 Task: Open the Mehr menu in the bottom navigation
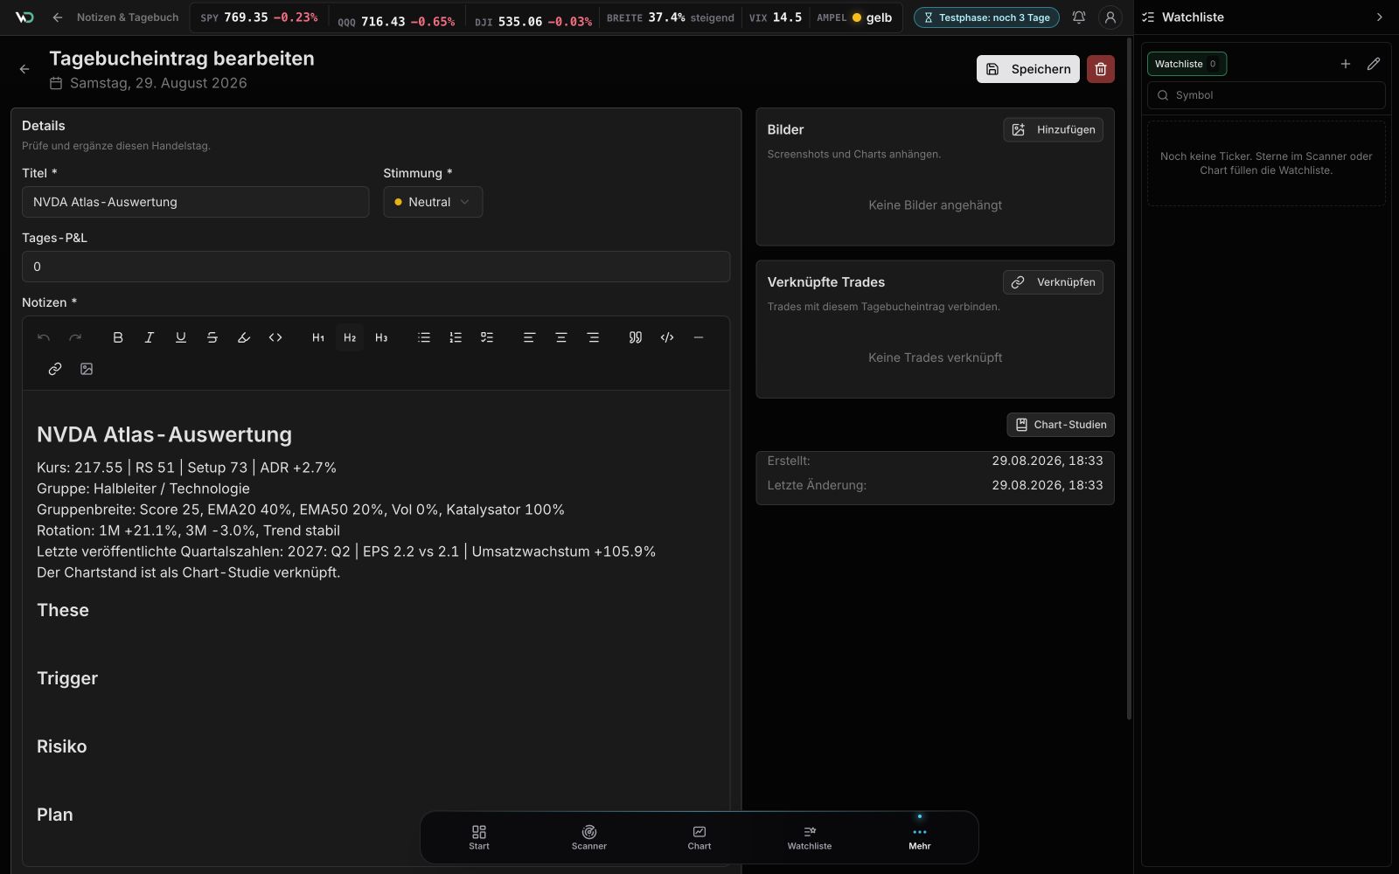[920, 837]
